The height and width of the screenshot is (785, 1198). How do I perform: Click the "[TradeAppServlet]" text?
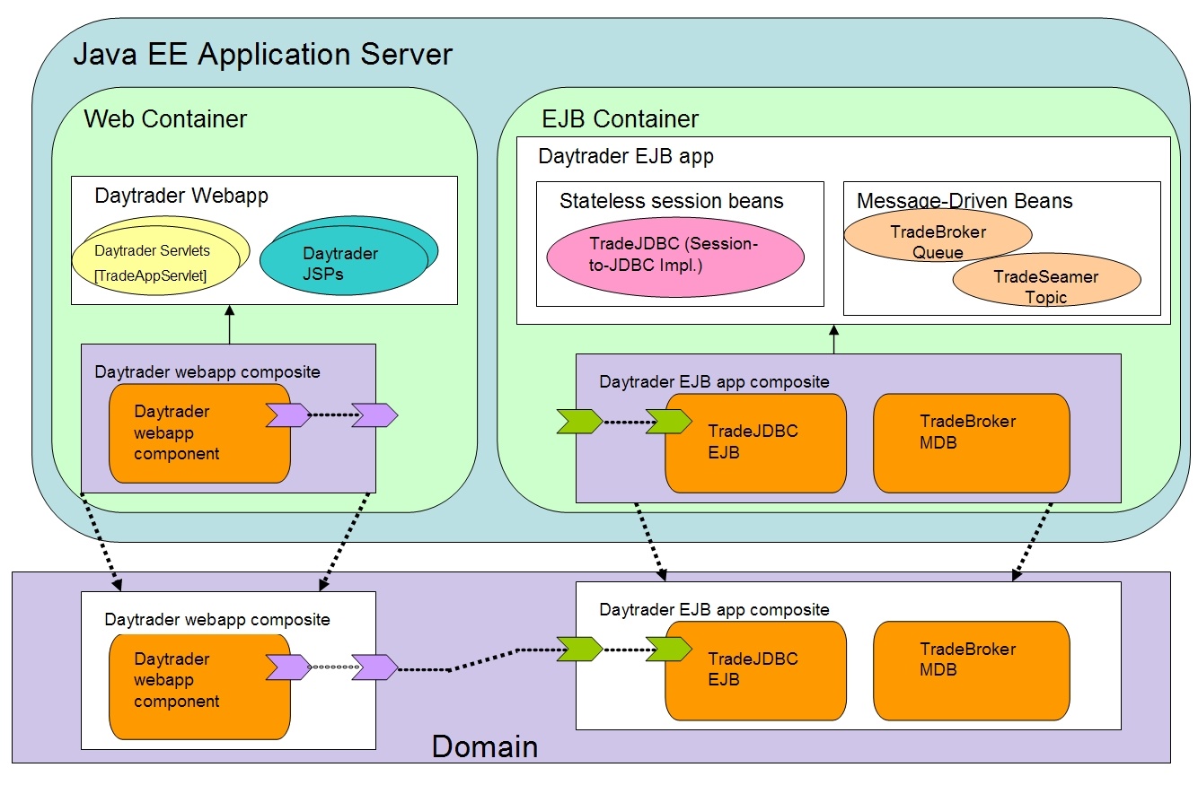pos(150,275)
